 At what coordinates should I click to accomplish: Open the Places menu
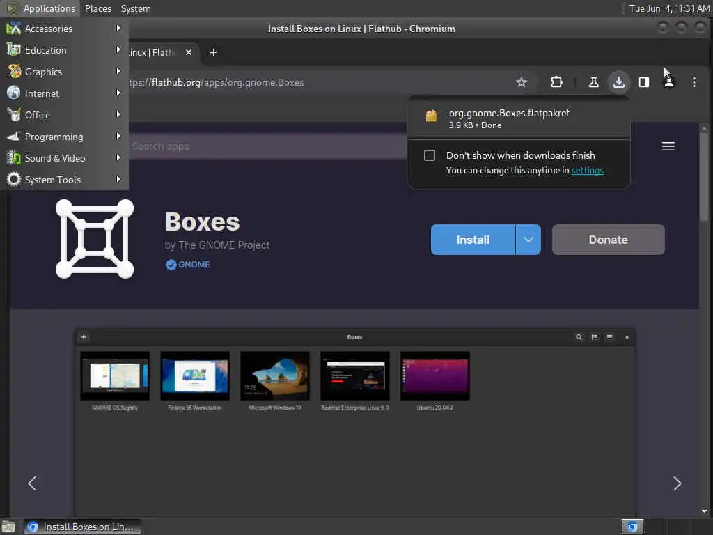97,8
